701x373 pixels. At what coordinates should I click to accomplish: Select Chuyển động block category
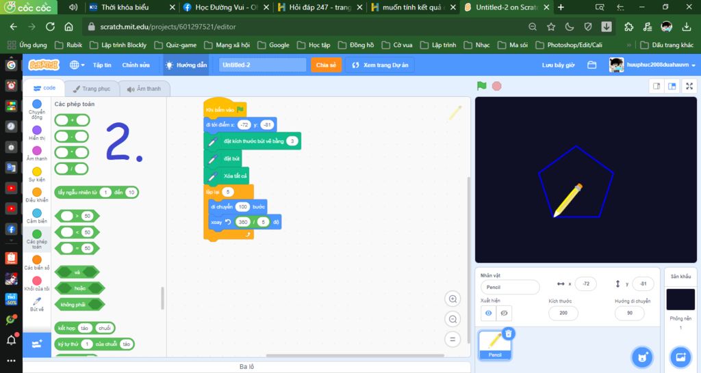pyautogui.click(x=37, y=109)
